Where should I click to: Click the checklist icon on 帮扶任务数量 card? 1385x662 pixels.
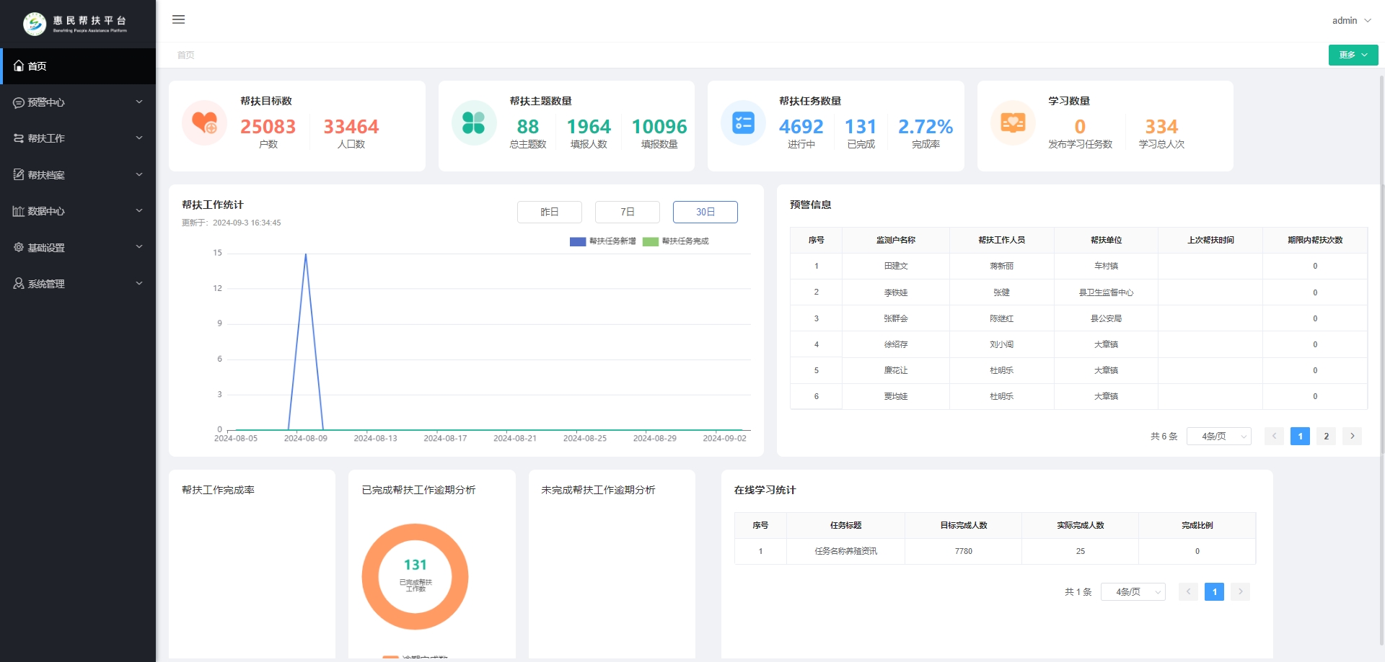[743, 122]
